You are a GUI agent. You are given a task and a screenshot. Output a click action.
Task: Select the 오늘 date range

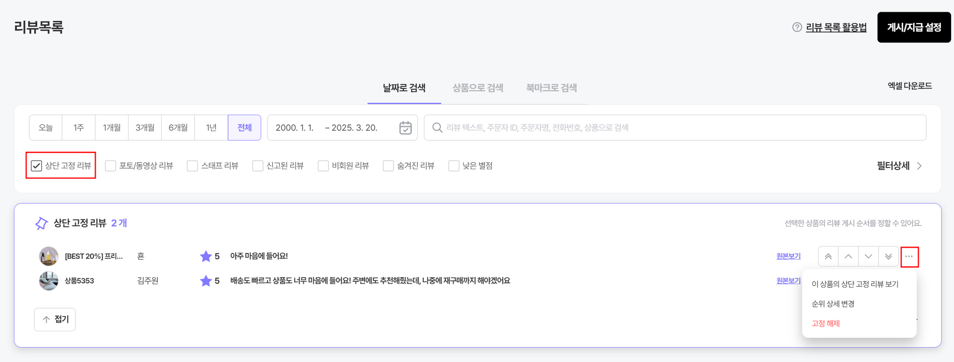pos(46,128)
